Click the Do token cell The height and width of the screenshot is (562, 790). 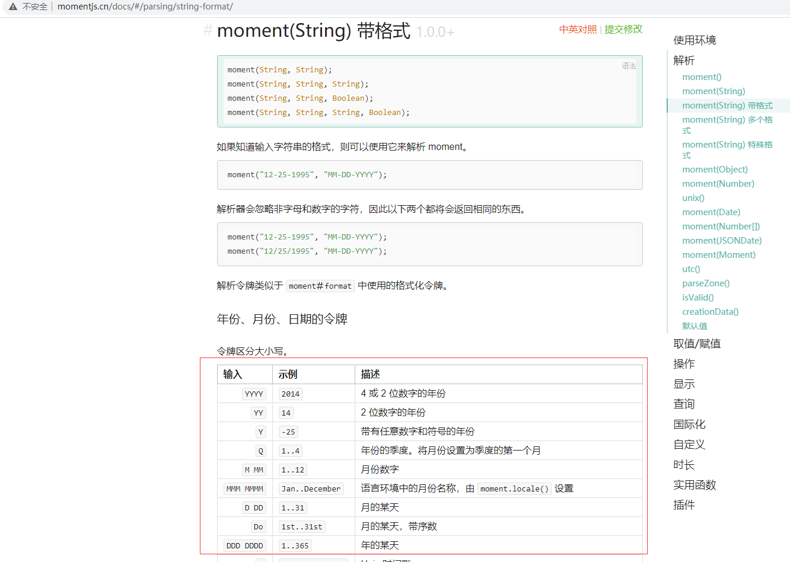(x=259, y=526)
